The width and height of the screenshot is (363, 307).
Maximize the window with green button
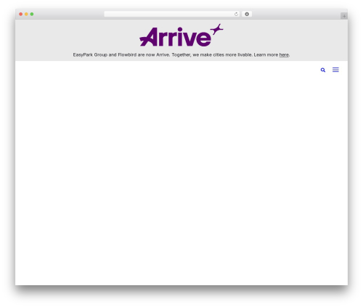tap(32, 14)
